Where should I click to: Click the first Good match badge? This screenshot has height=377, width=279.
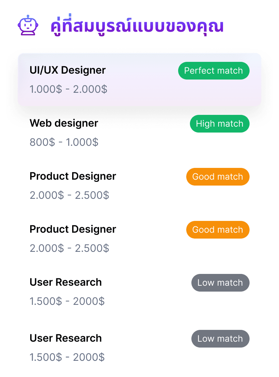click(x=218, y=177)
